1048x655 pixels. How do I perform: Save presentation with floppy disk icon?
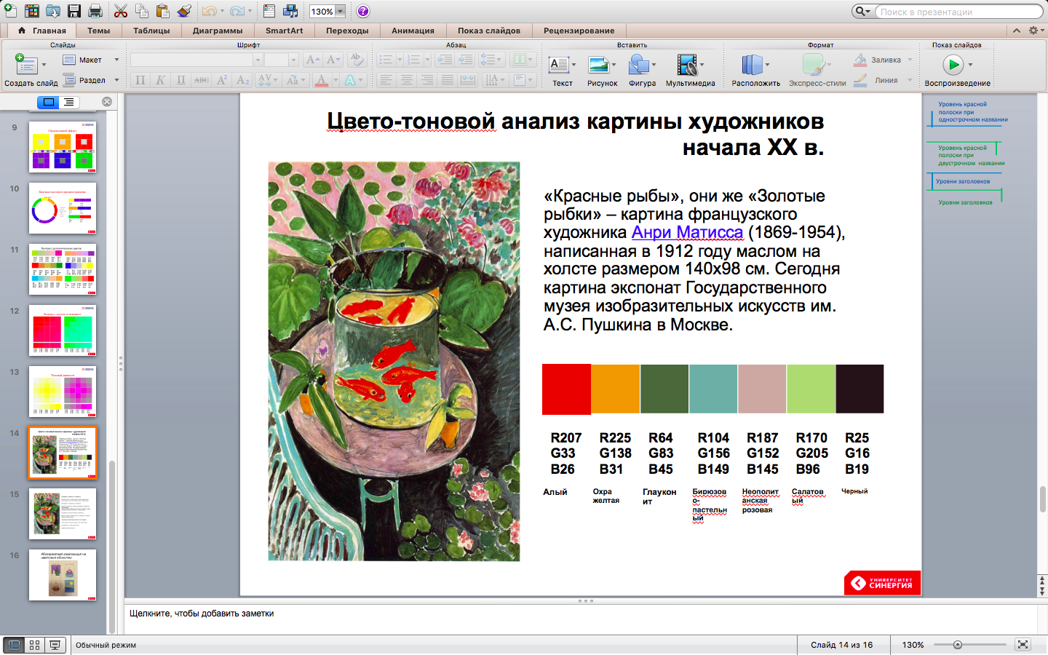[74, 11]
